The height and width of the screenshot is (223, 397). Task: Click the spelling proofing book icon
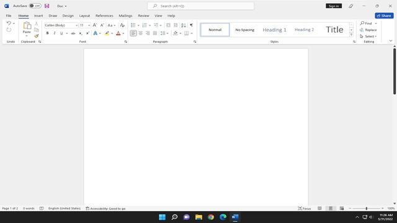tap(42, 208)
